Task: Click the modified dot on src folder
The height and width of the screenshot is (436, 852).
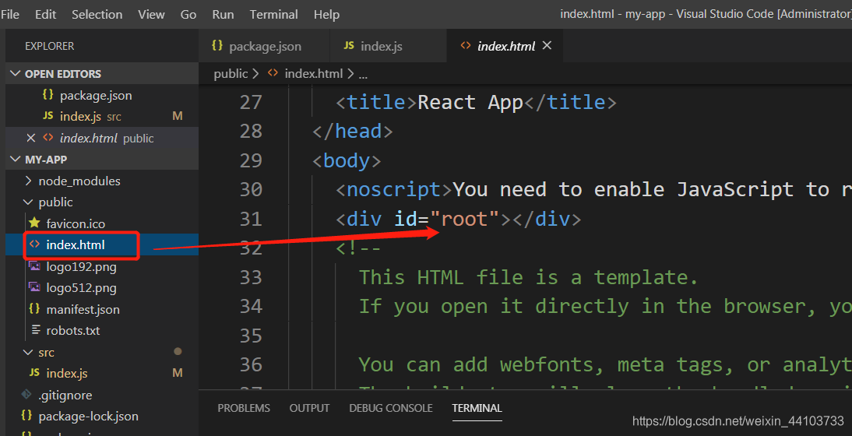Action: tap(177, 352)
